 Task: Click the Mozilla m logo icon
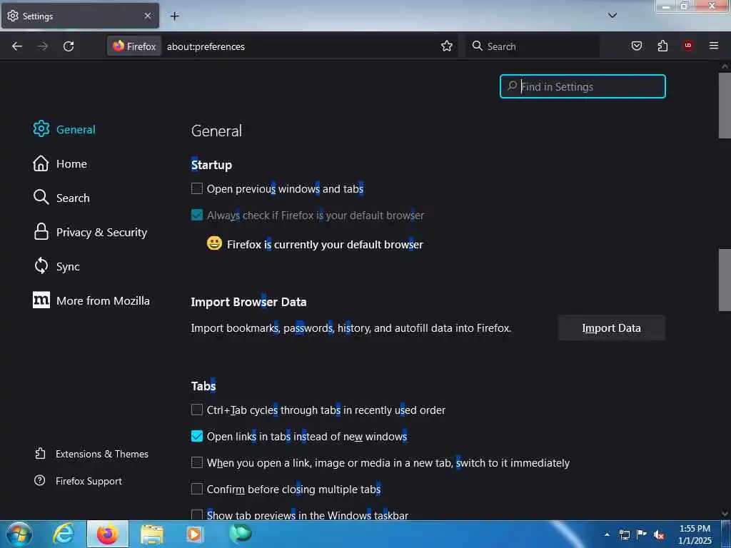41,300
